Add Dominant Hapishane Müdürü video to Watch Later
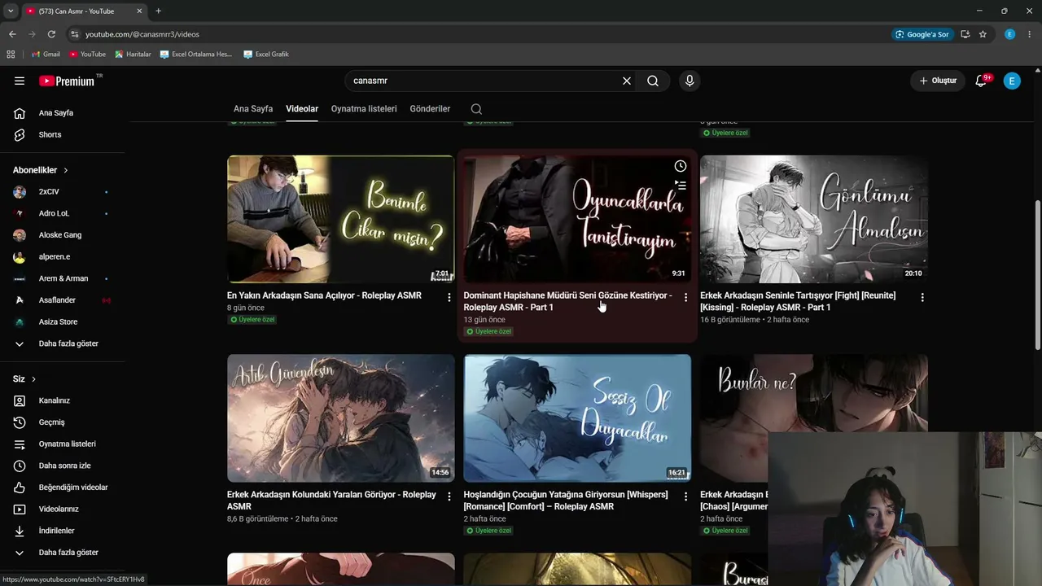1042x586 pixels. click(681, 166)
